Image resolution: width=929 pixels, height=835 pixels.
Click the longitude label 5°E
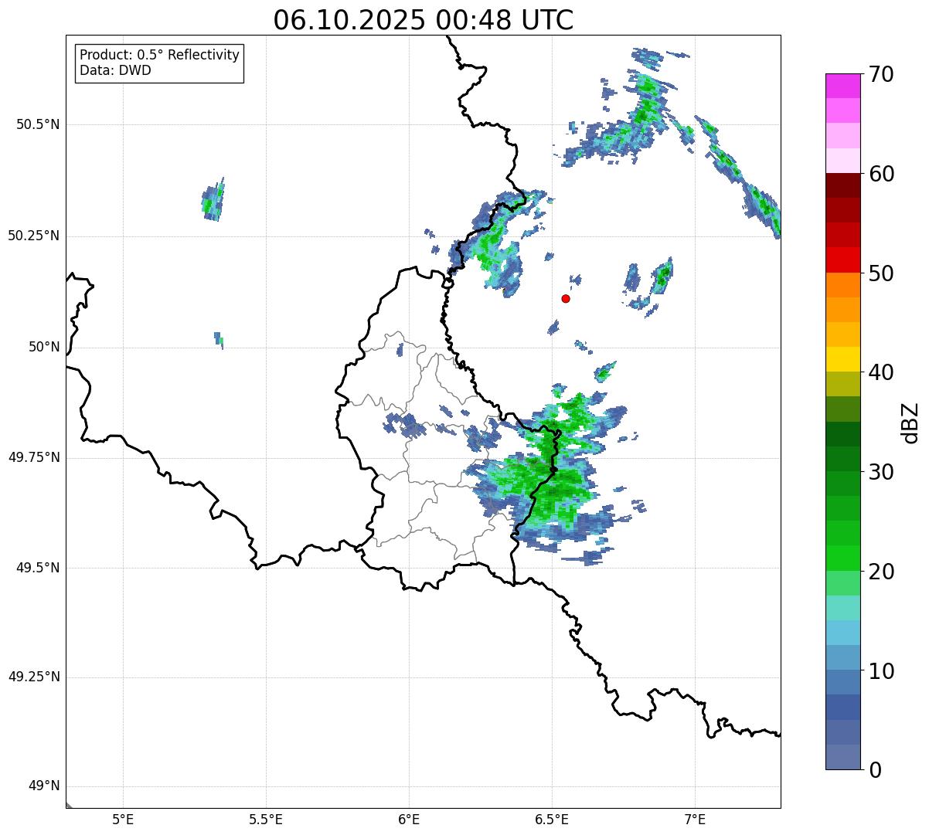coord(123,820)
